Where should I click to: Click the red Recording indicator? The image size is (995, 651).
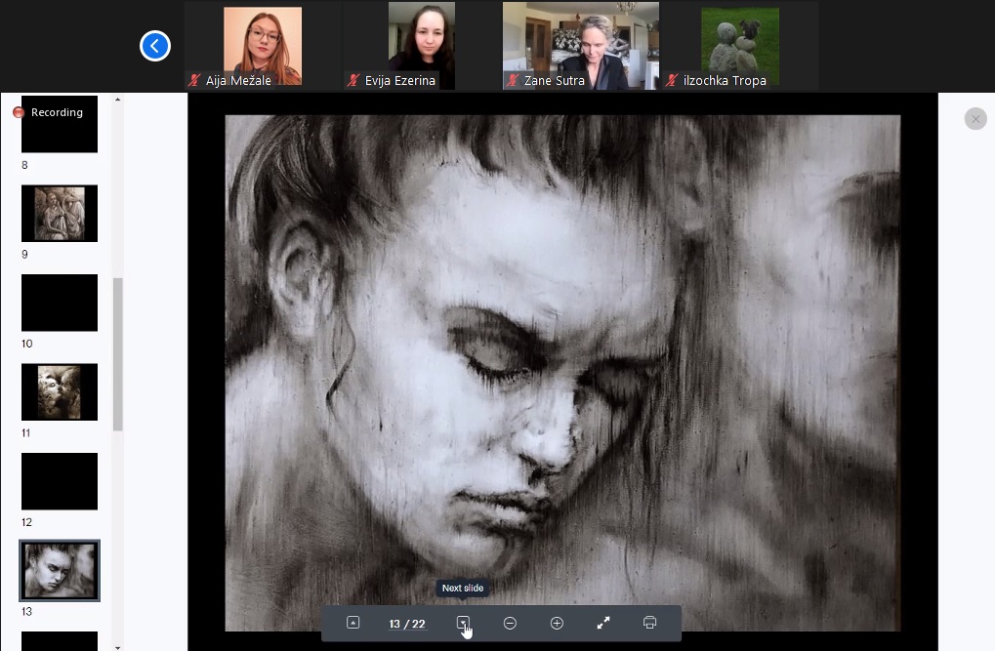click(x=19, y=112)
